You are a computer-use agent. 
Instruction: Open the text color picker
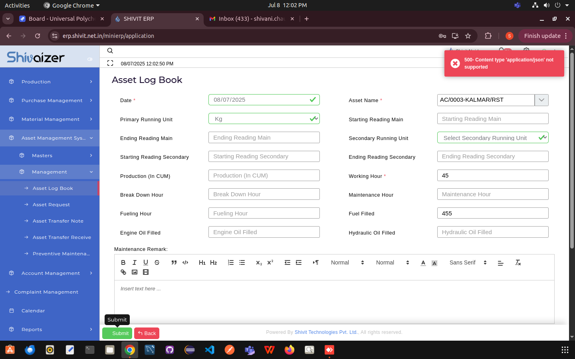(423, 262)
